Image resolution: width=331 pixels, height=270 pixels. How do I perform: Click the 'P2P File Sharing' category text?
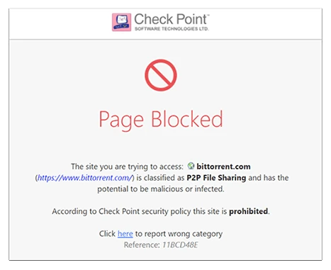[x=216, y=178]
